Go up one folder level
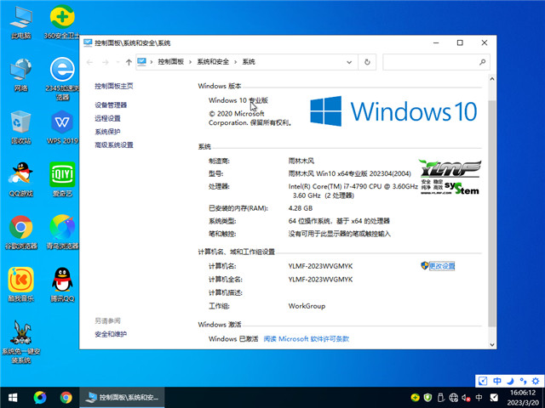This screenshot has width=545, height=408. [x=129, y=62]
